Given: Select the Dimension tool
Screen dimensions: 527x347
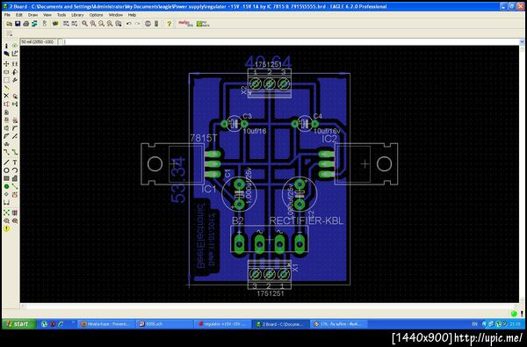Looking at the screenshot, I should click(6, 203).
